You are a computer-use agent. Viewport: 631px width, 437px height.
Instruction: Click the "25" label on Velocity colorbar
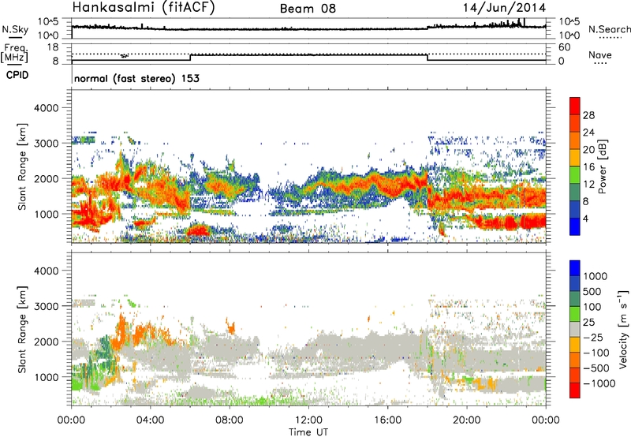tap(588, 322)
